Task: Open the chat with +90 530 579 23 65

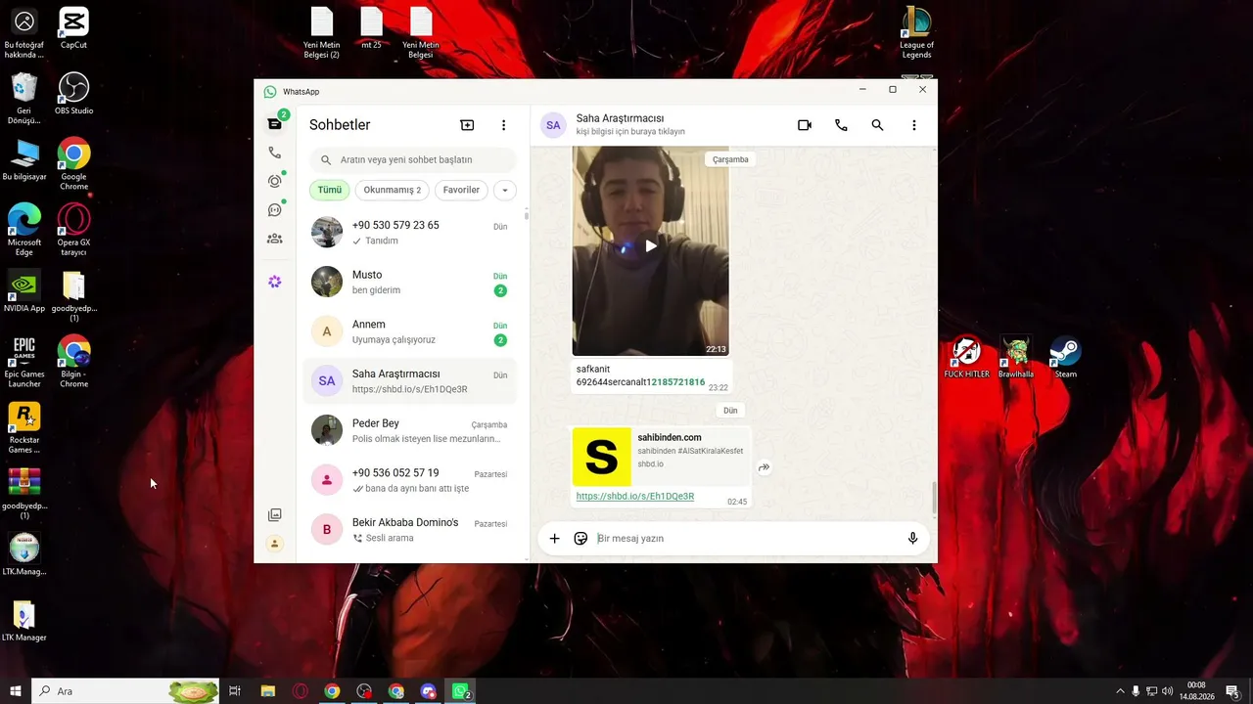Action: [410, 233]
